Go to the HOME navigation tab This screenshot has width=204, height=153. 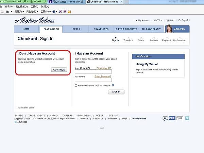click(x=26, y=29)
